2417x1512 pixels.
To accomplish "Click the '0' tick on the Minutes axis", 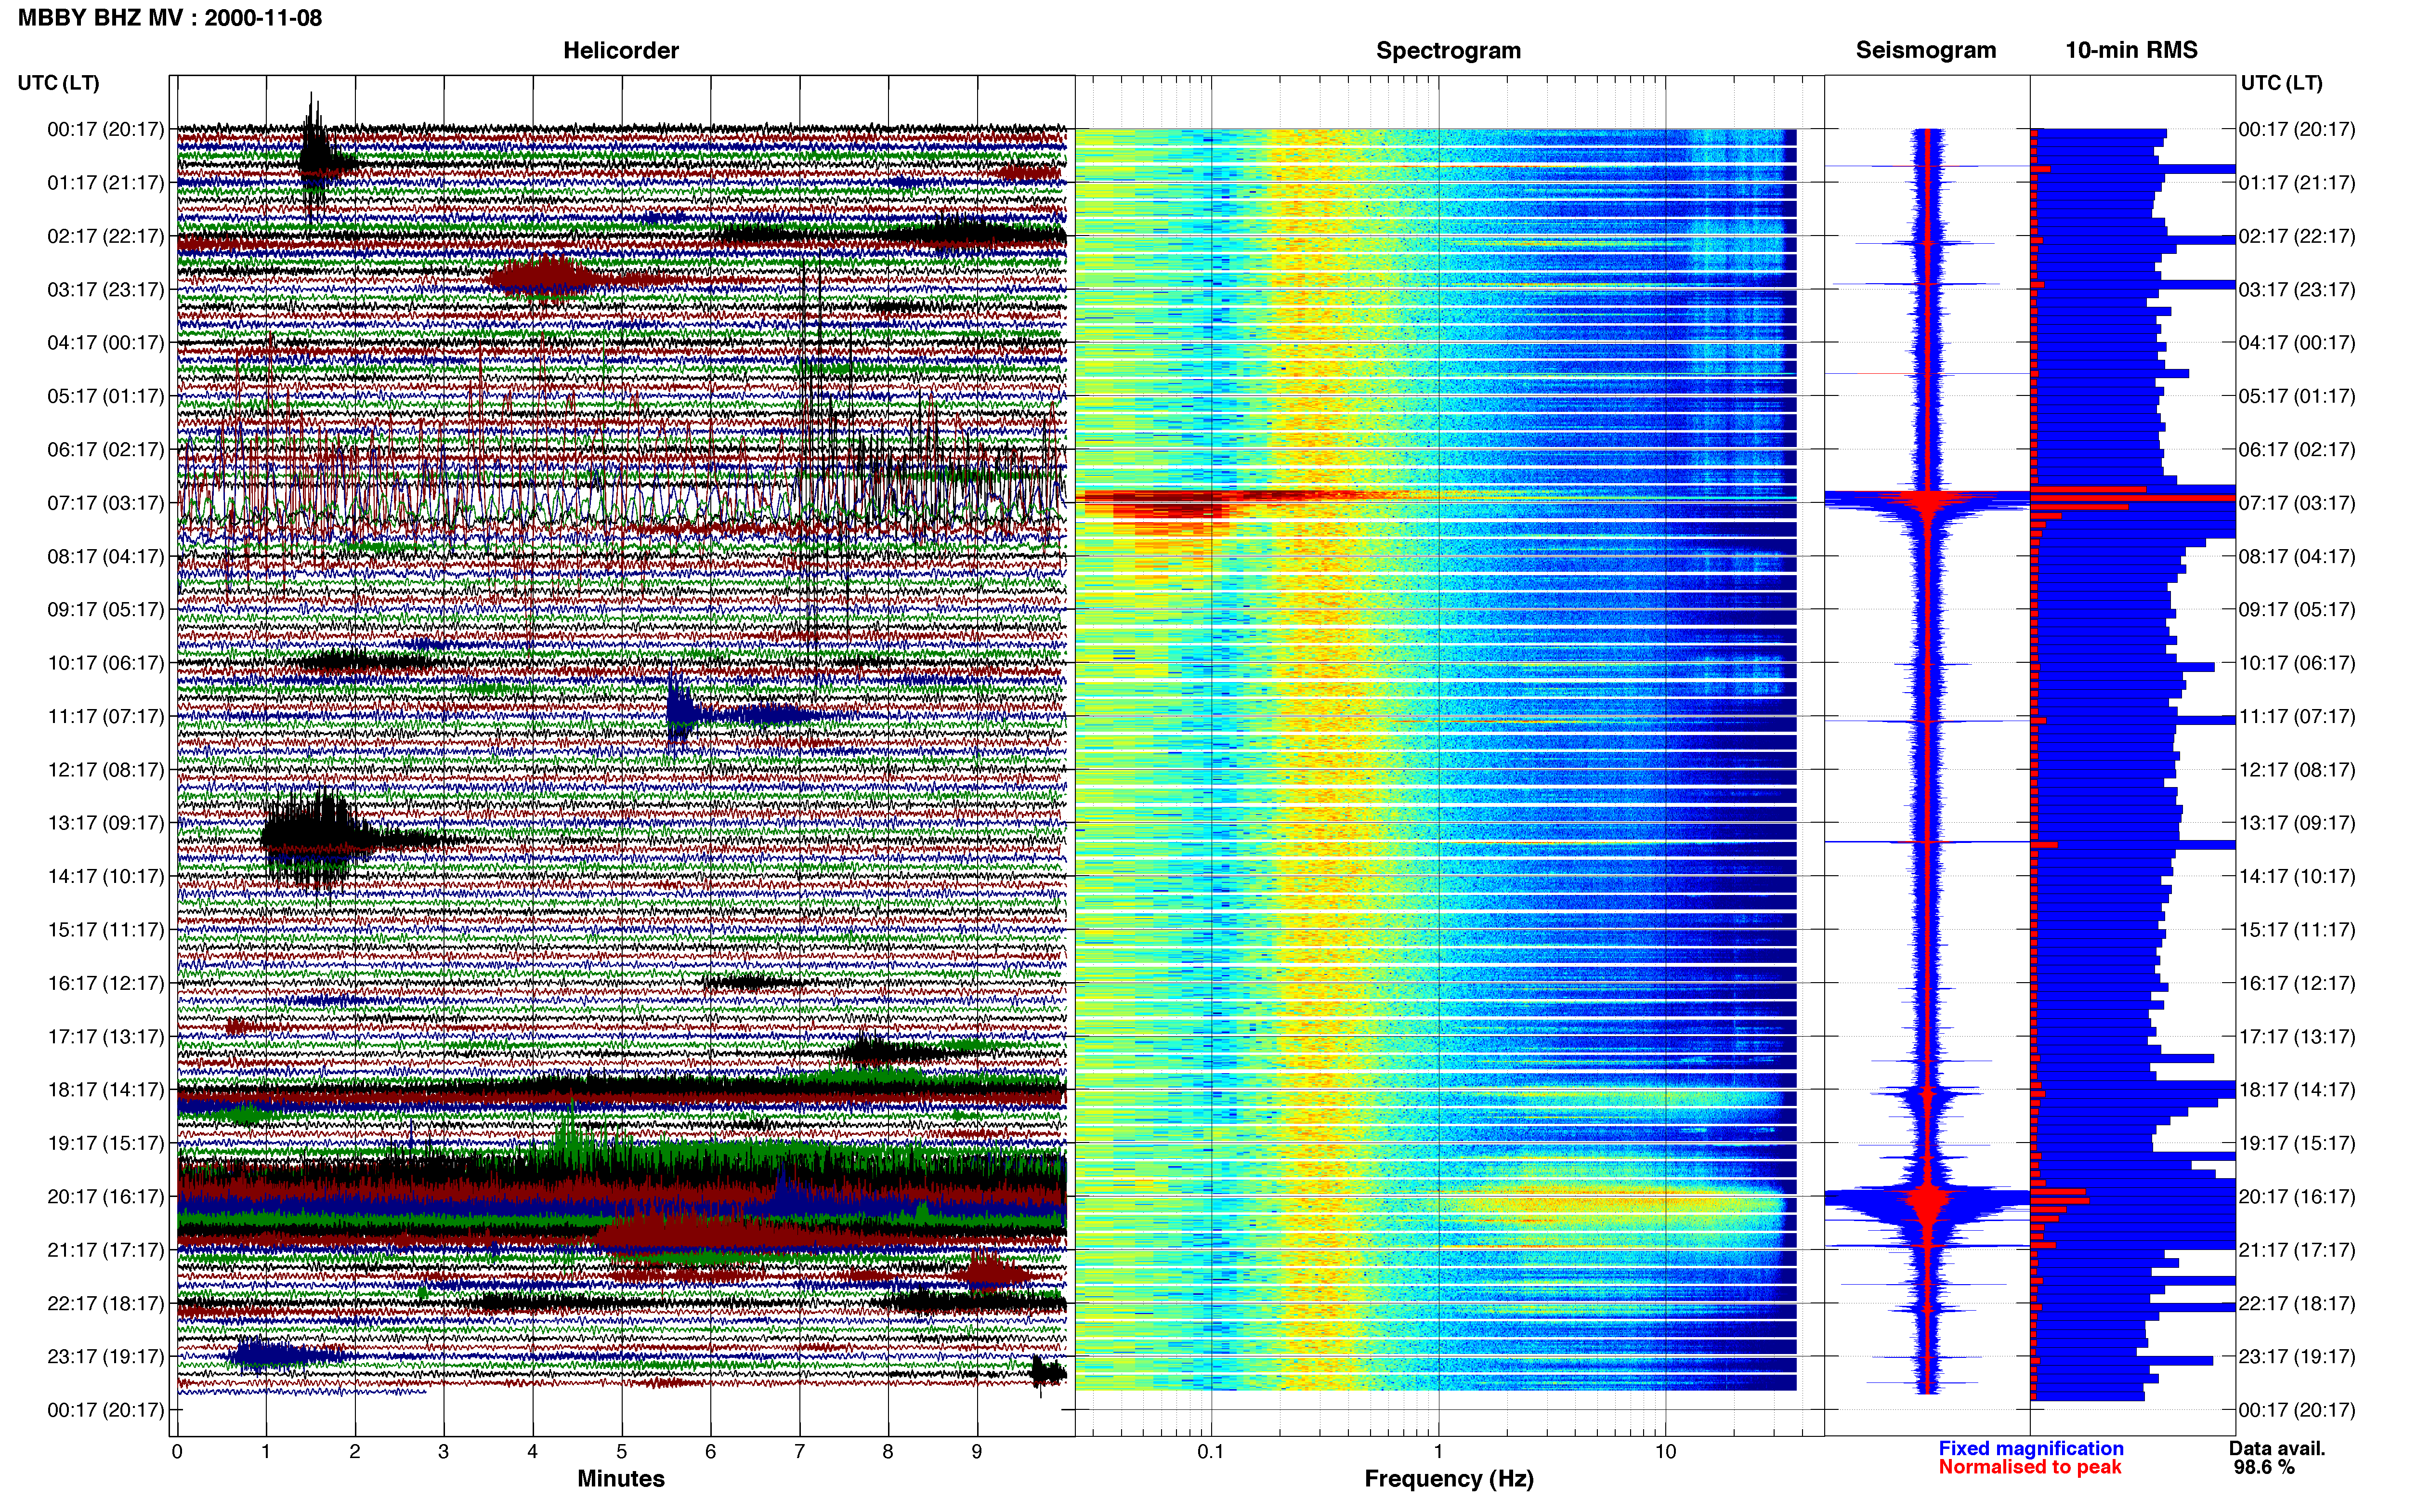I will pyautogui.click(x=177, y=1452).
